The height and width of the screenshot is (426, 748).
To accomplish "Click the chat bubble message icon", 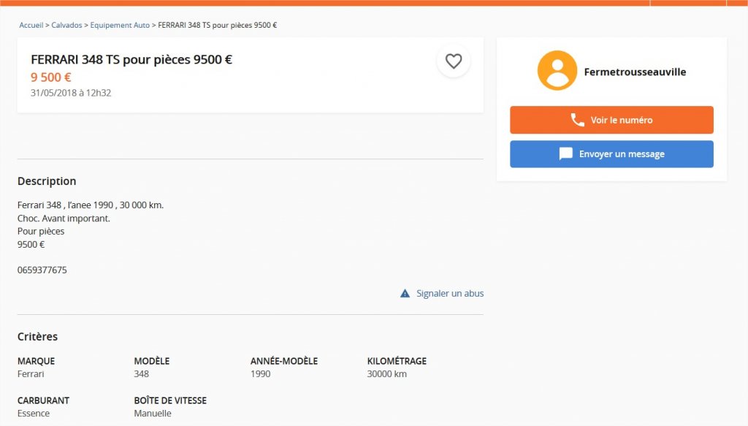I will [566, 153].
